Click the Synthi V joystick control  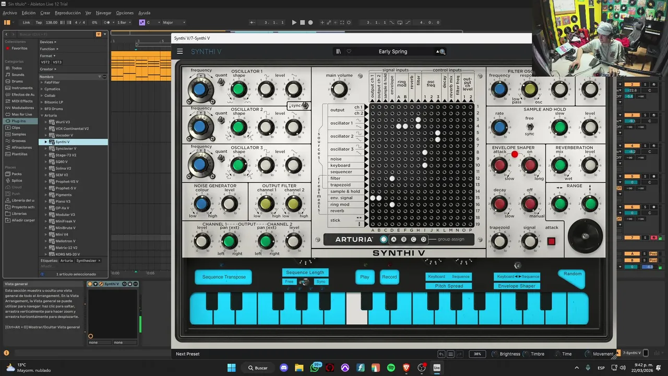pyautogui.click(x=585, y=237)
